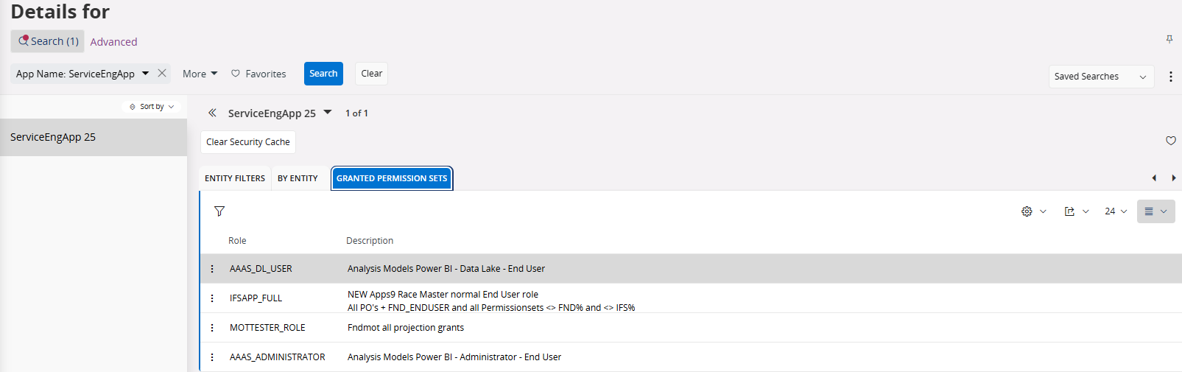Click 'Fndmot all projection grants' description

[x=406, y=328]
